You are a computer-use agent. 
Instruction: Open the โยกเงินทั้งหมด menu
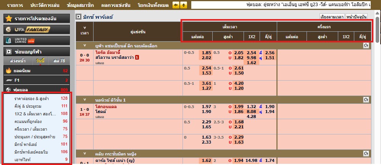(153, 5)
